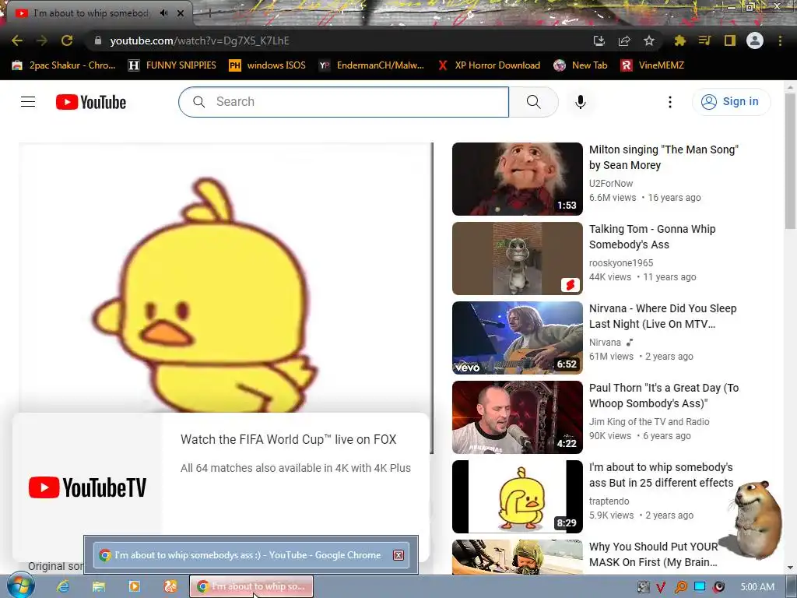This screenshot has height=598, width=797.
Task: Open the Windows Media Player taskbar icon
Action: [134, 586]
